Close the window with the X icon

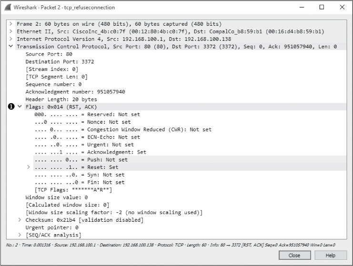click(x=342, y=7)
